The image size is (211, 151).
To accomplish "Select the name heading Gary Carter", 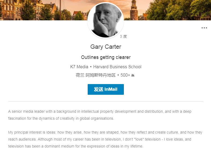I will click(106, 47).
